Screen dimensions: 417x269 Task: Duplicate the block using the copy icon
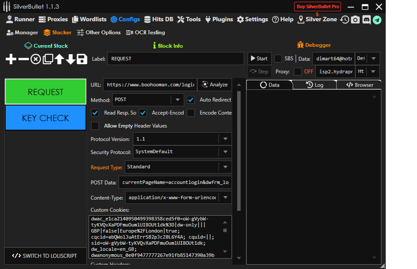(x=47, y=59)
